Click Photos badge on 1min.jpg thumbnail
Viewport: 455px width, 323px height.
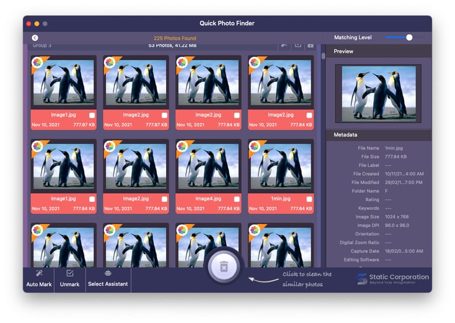pyautogui.click(x=255, y=146)
